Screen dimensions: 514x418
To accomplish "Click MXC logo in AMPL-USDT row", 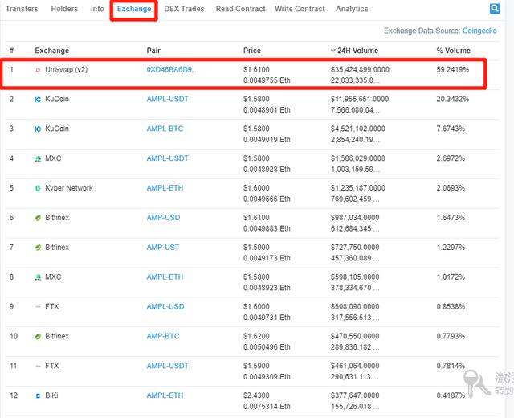I will (38, 159).
